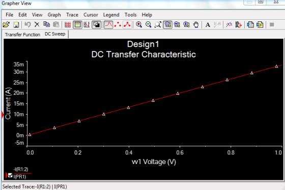Image resolution: width=285 pixels, height=190 pixels.
Task: Click the data point triangle near 0.4 V
Action: coord(128,107)
